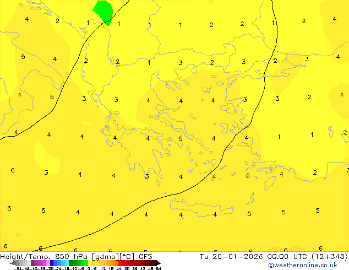Select the '[°C]' unit label

click(127, 256)
